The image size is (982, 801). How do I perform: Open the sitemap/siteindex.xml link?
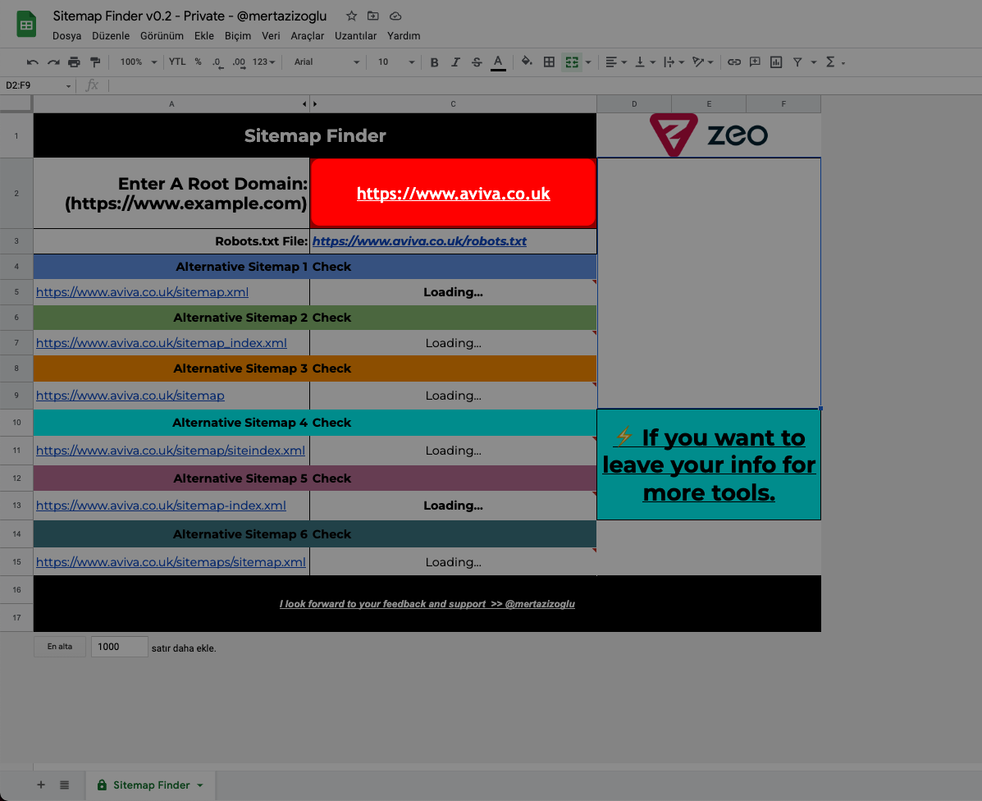tap(171, 451)
